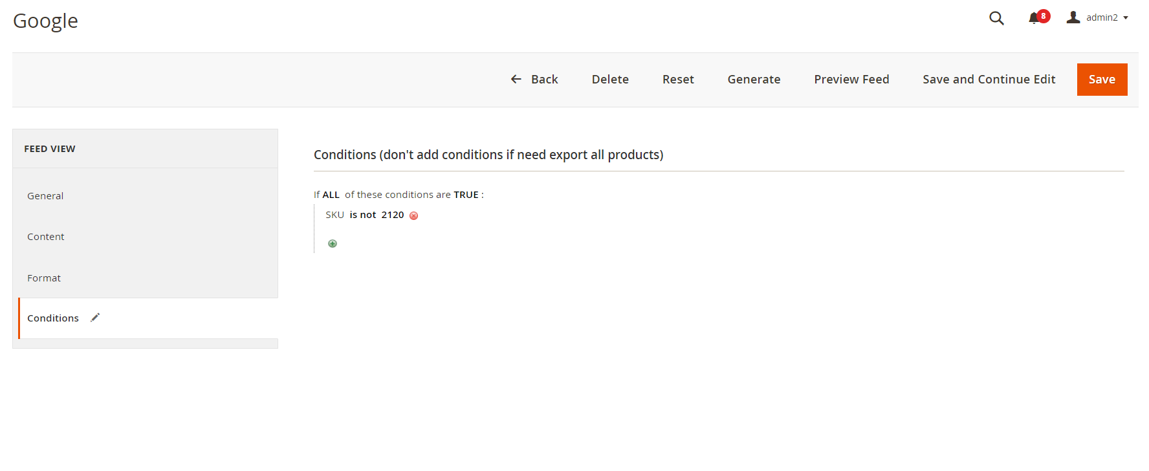Screen dimensions: 1149x471
Task: Click the Delete button
Action: (x=610, y=80)
